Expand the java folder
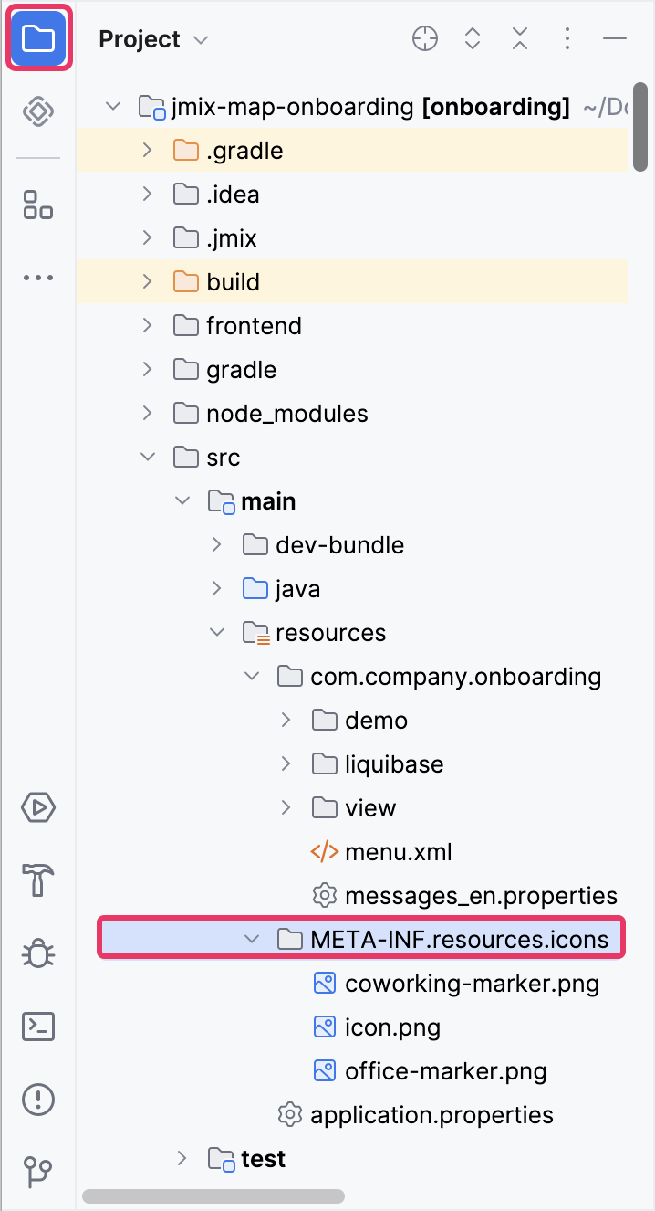 point(217,589)
